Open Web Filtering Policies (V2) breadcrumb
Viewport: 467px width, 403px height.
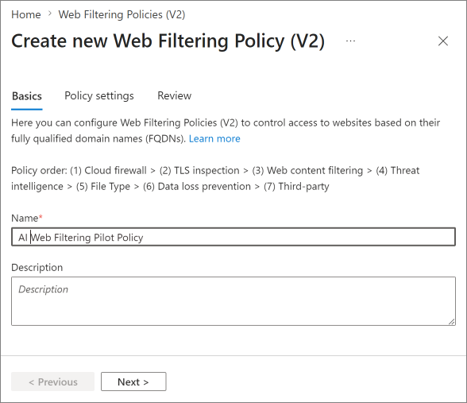[122, 14]
